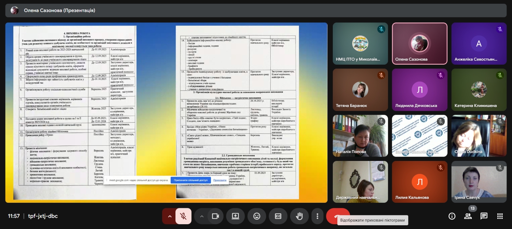Toggle the camera on or off
This screenshot has width=512, height=229.
pos(215,216)
